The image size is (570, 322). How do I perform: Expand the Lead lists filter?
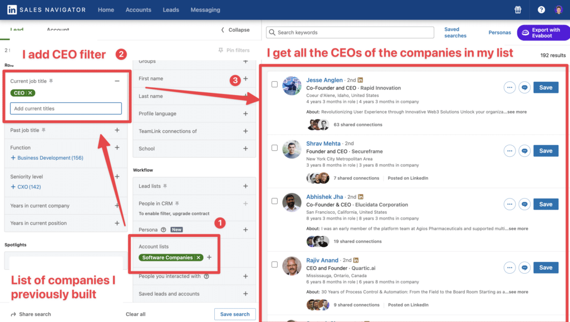(245, 186)
